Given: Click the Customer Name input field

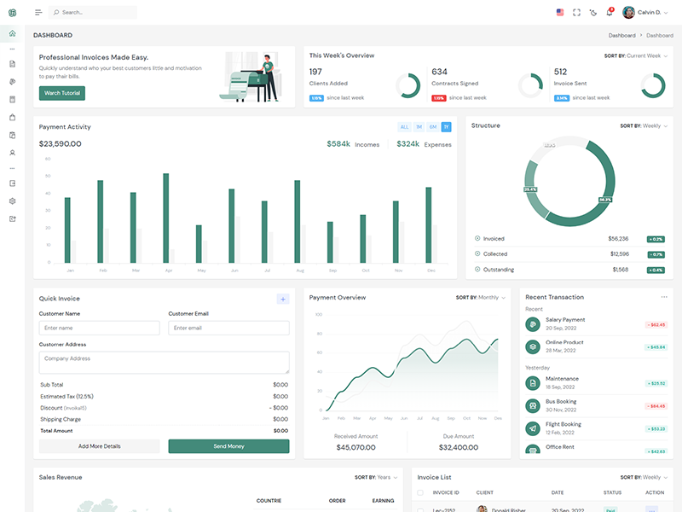Looking at the screenshot, I should coord(99,328).
